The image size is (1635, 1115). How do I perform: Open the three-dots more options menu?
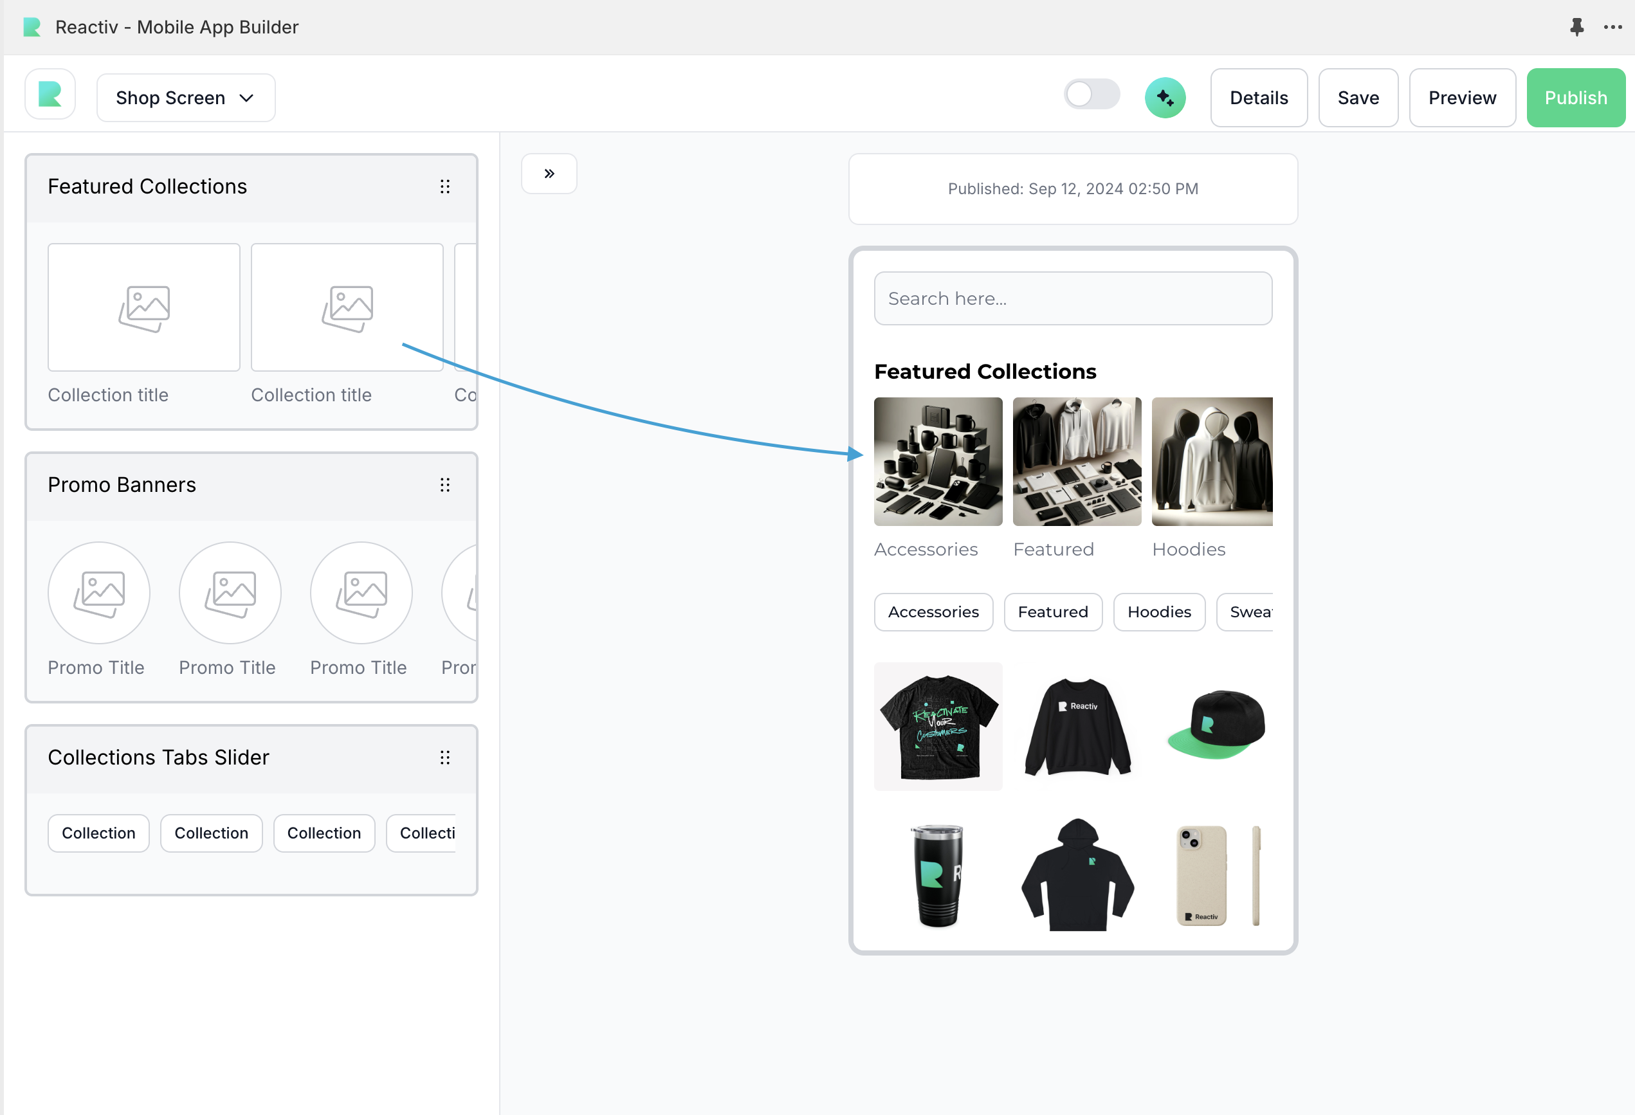point(1612,27)
